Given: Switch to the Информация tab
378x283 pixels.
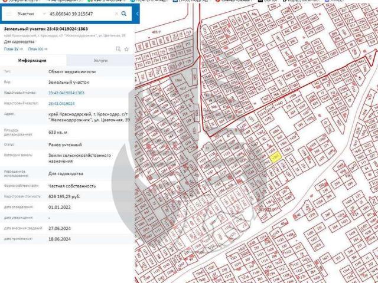Looking at the screenshot, I should point(32,60).
